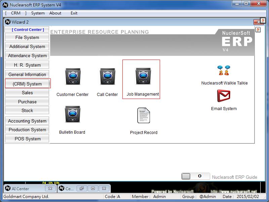Choose Exit from the menu bar
The height and width of the screenshot is (202, 269).
(x=74, y=13)
